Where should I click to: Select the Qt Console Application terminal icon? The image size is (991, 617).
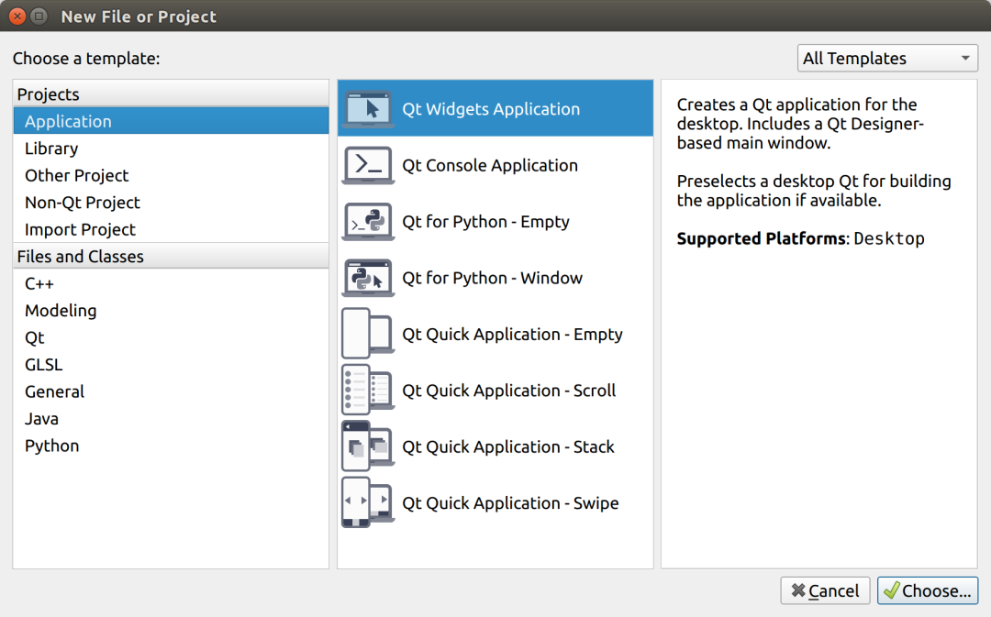tap(368, 166)
